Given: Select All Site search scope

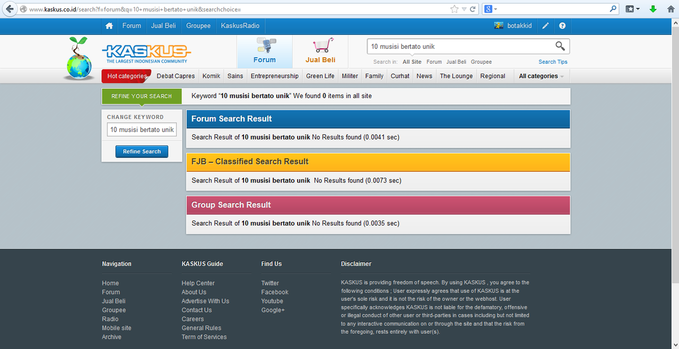Looking at the screenshot, I should (x=412, y=62).
